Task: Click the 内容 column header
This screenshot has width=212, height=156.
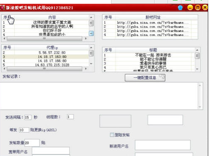Action: pyautogui.click(x=52, y=17)
